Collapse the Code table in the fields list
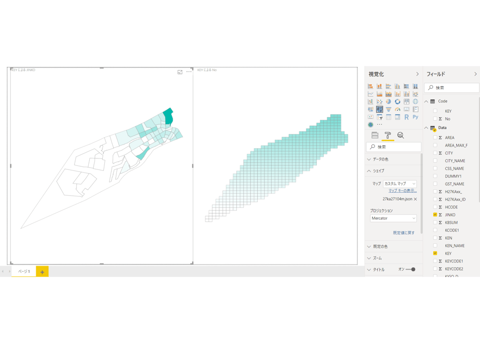The image size is (480, 343). click(x=426, y=101)
